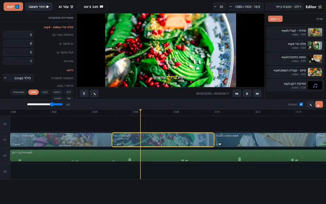Click the ייצוא export button

pyautogui.click(x=13, y=7)
